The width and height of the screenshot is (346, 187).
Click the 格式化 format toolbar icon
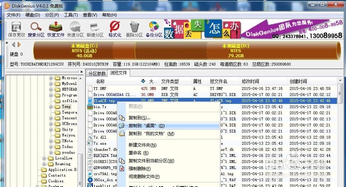(x=115, y=29)
